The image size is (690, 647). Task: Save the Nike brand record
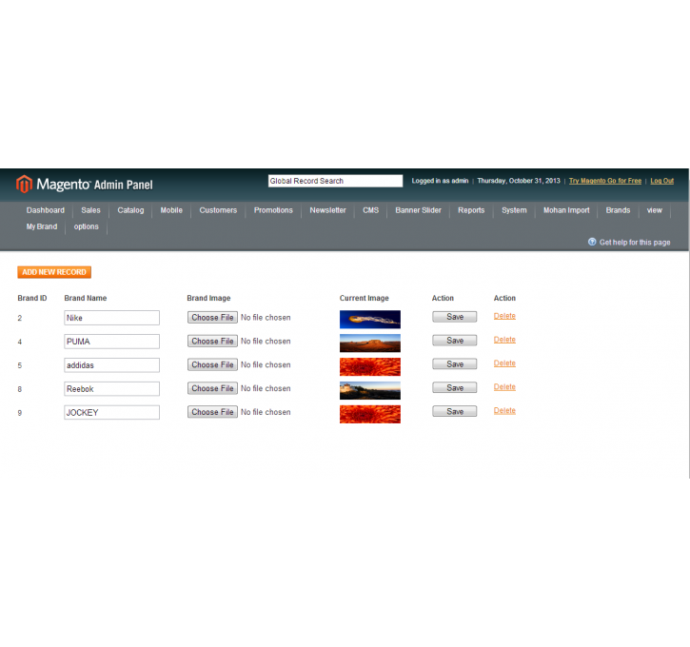455,317
